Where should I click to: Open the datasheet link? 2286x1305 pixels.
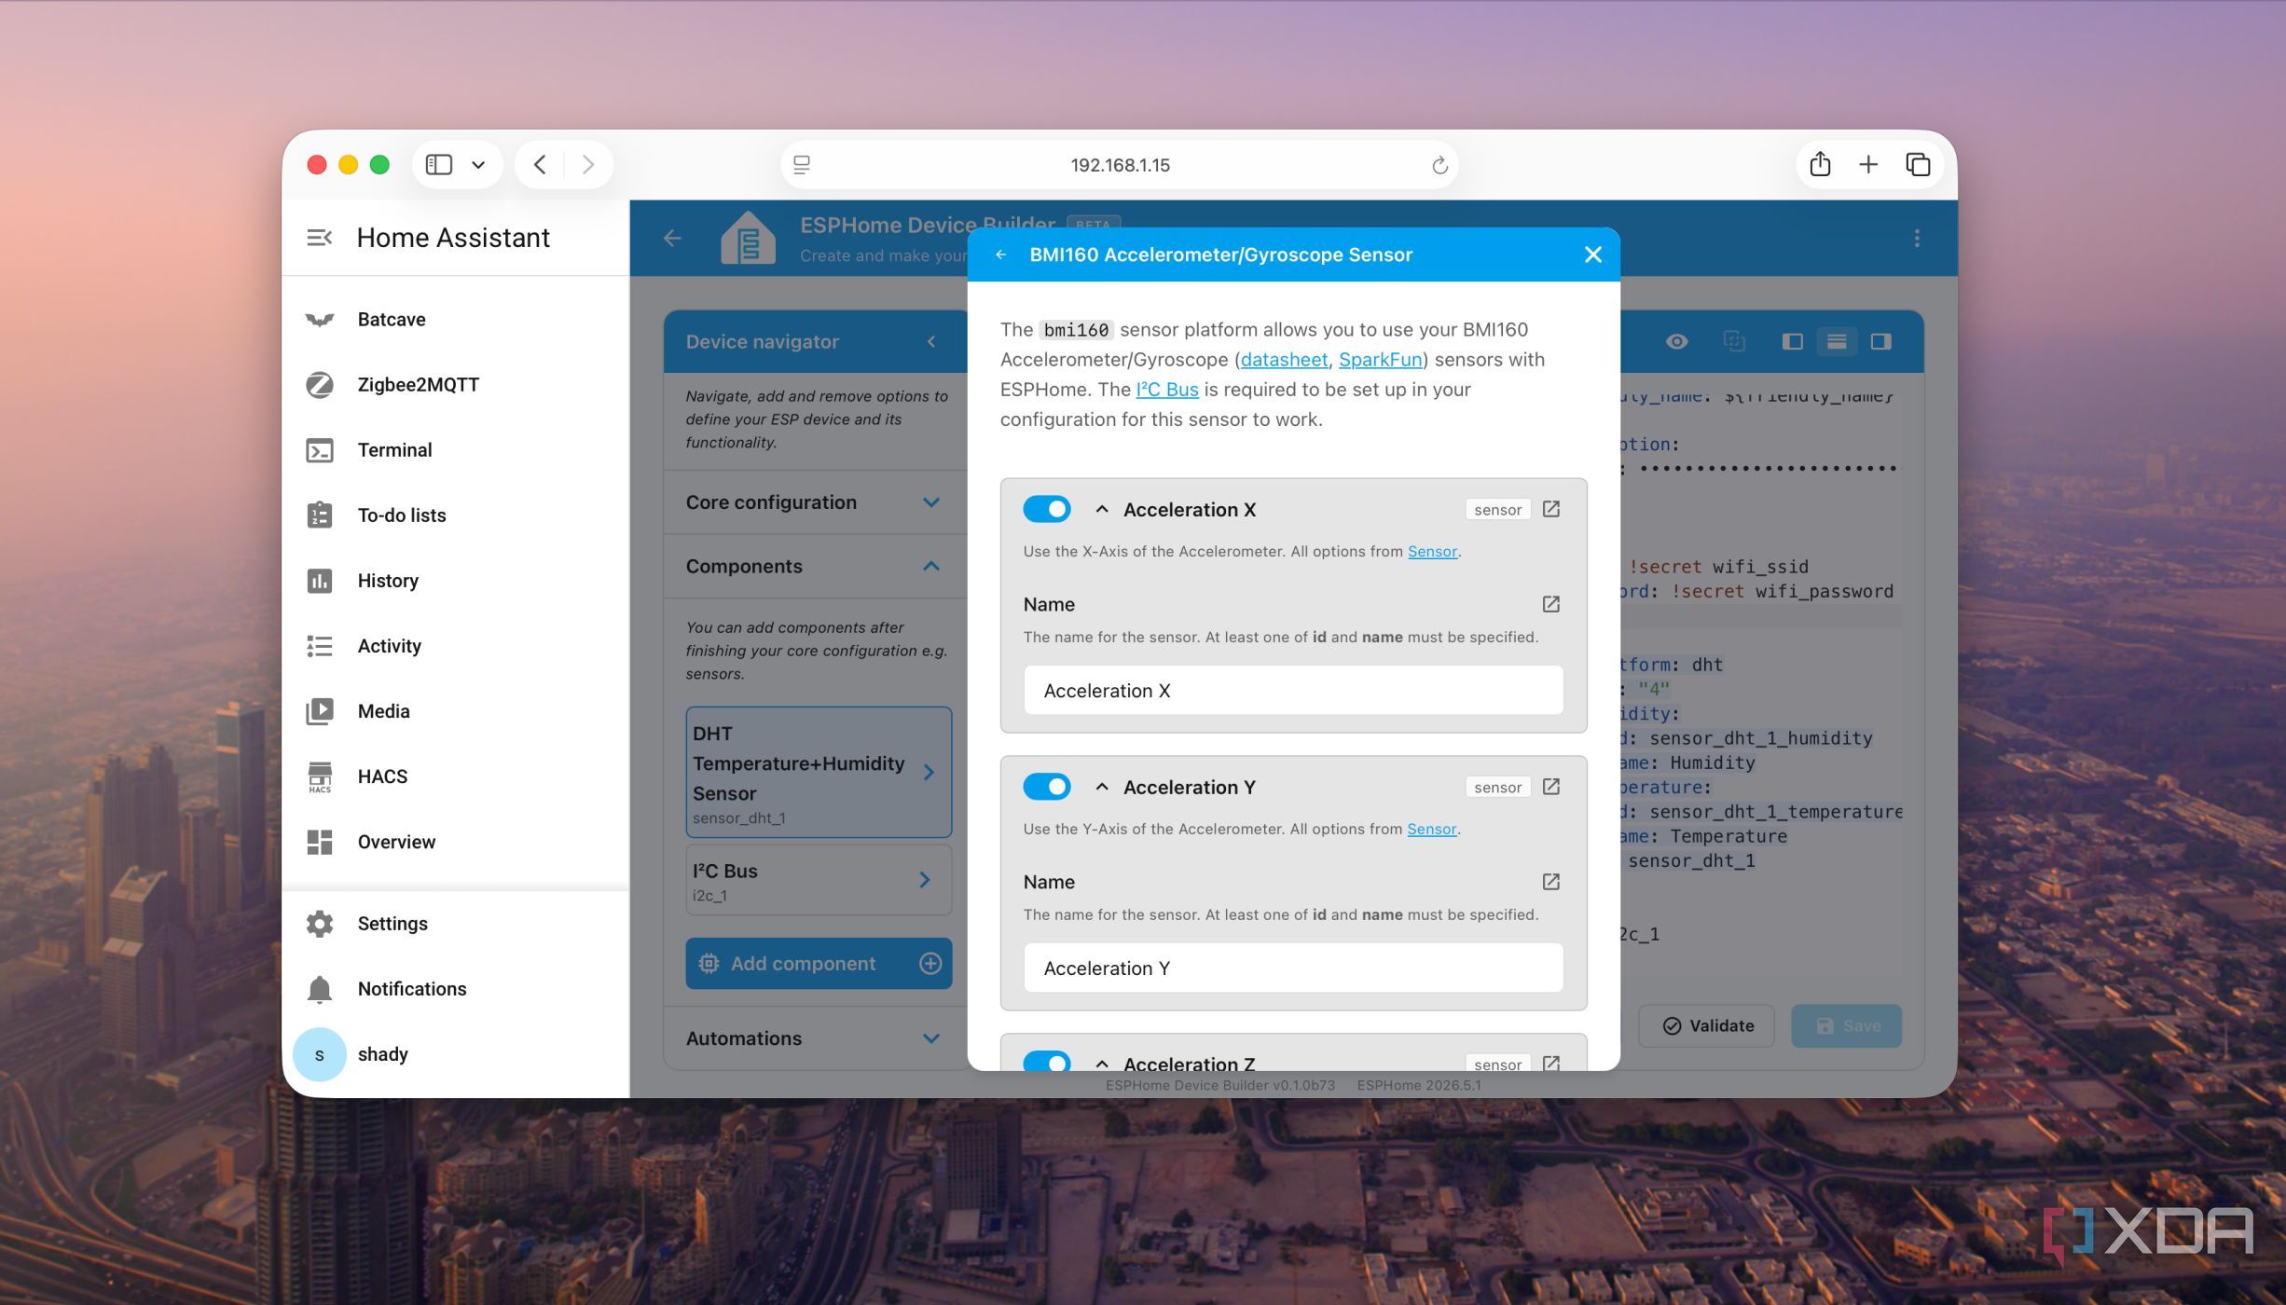coord(1283,360)
